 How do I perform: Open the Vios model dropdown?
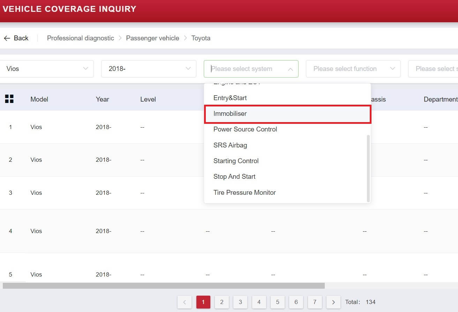(45, 69)
